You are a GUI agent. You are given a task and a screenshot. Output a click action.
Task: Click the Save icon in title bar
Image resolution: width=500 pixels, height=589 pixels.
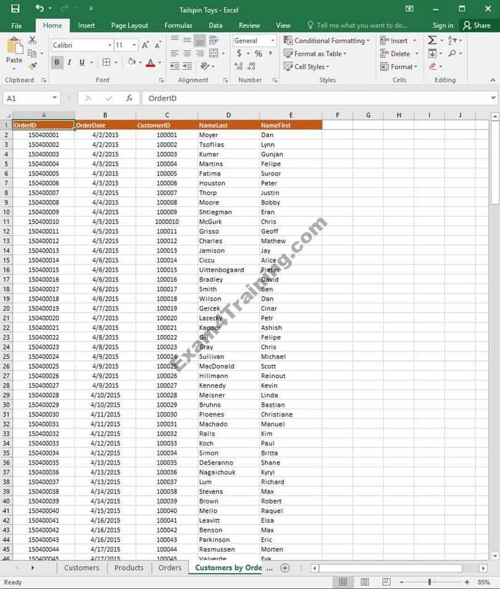15,9
